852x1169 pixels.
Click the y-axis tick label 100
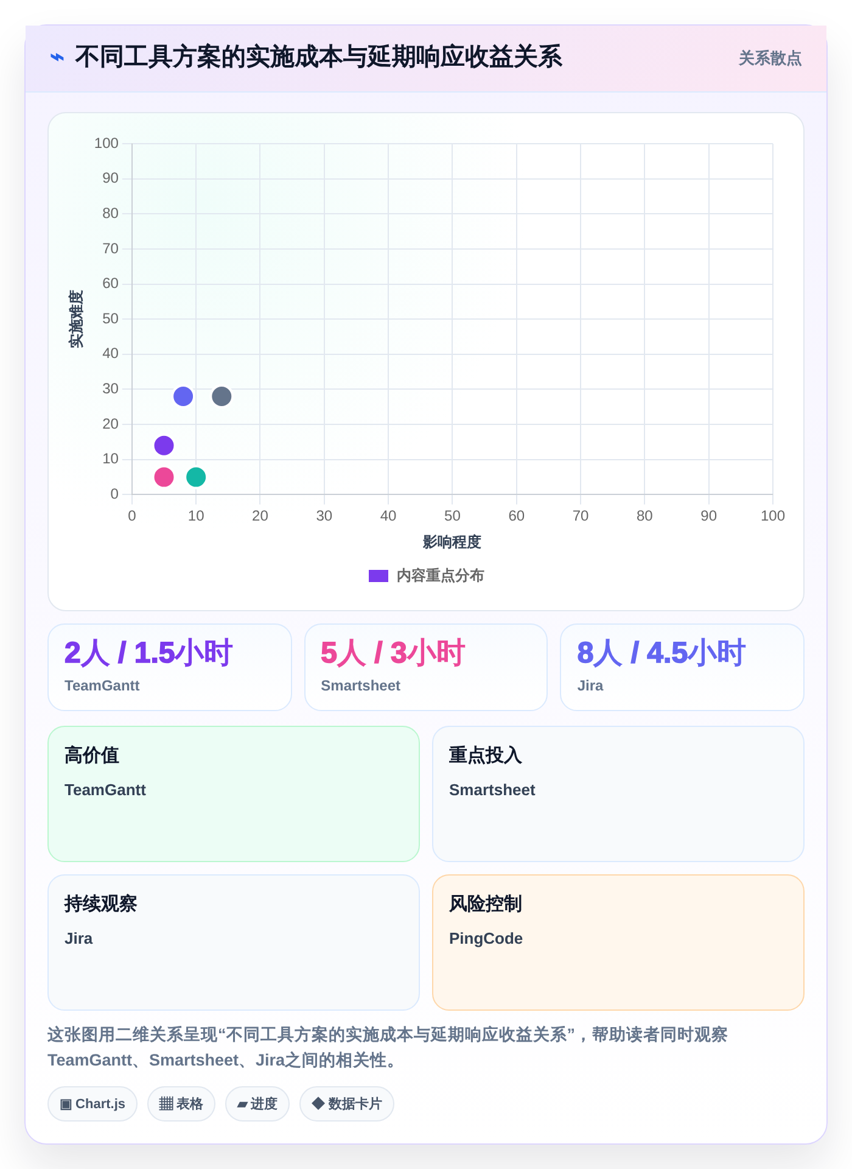106,143
